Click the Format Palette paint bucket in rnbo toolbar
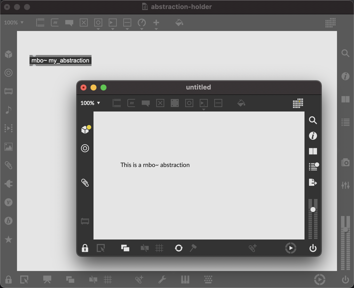Viewport: 354px width, 288px height. pos(241,103)
